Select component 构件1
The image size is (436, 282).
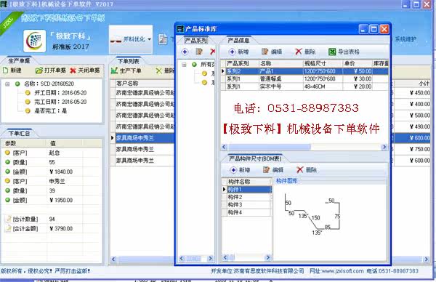pos(249,190)
